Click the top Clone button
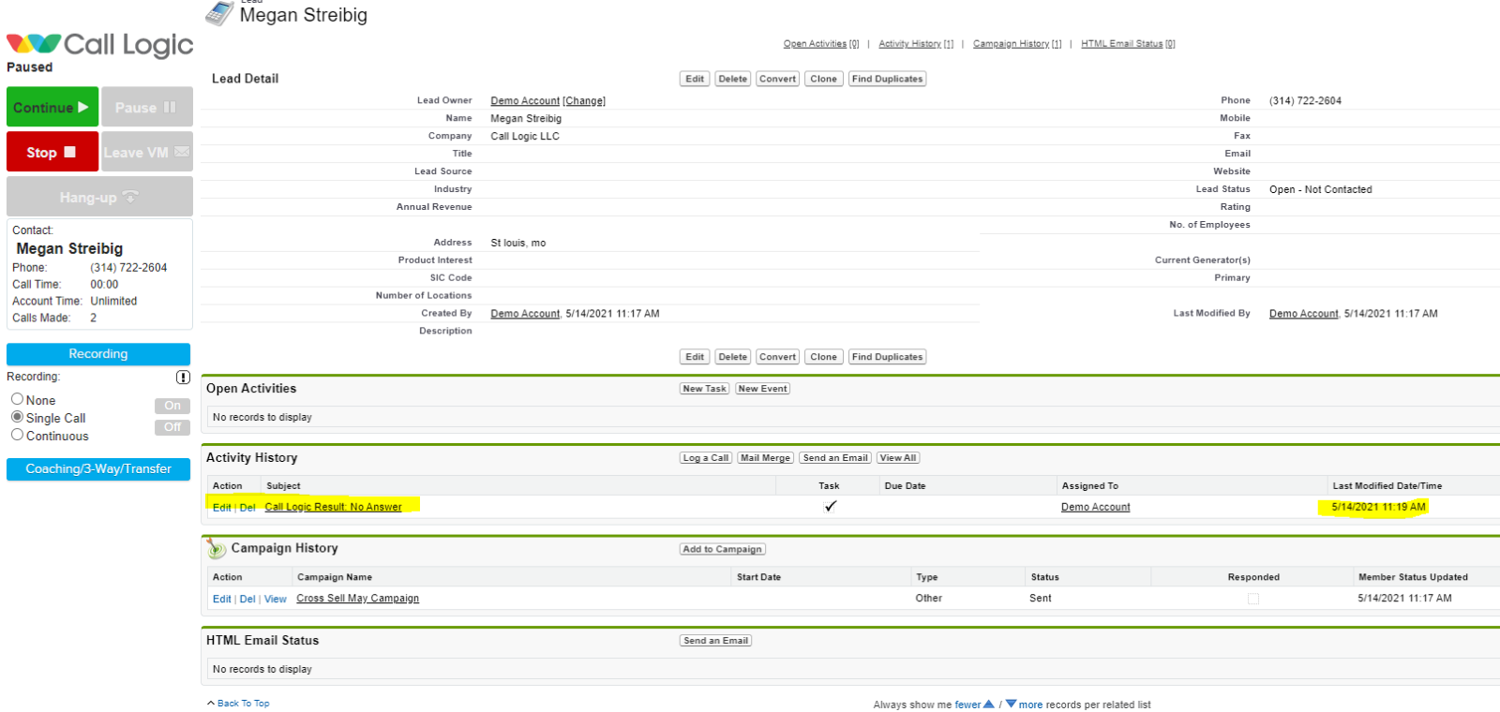This screenshot has height=712, width=1500. coord(824,79)
